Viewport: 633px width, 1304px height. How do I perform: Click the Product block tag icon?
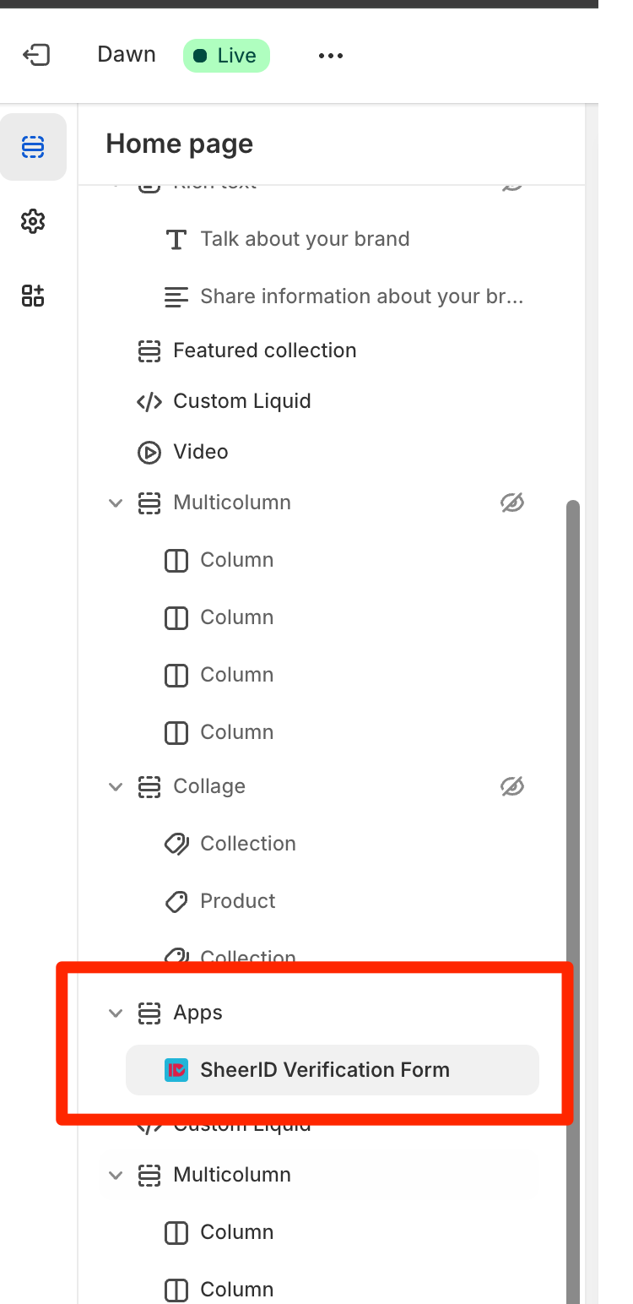tap(176, 901)
